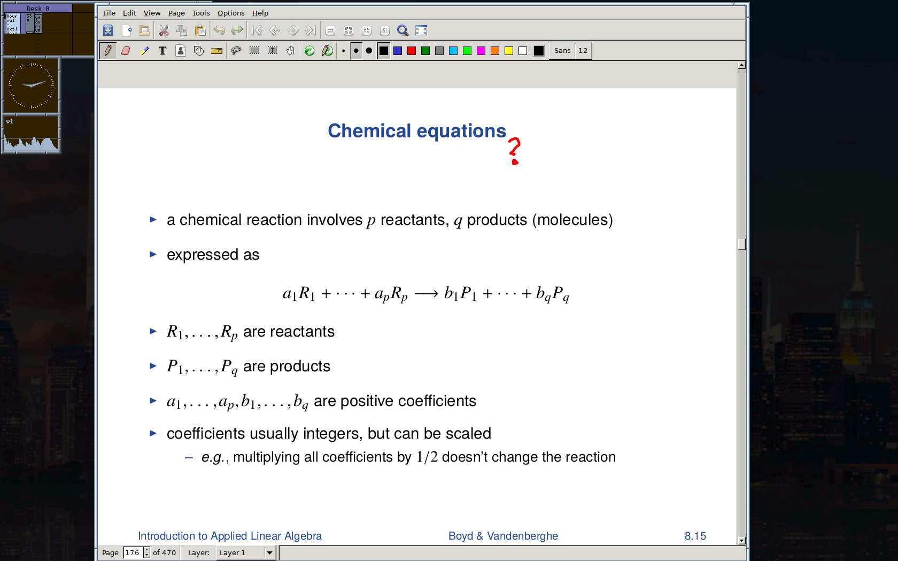The image size is (898, 561).
Task: Save the journal with the Save icon
Action: (x=108, y=30)
